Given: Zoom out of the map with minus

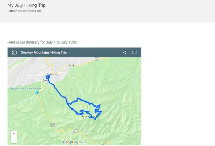Looking at the screenshot, I should 14,140.
